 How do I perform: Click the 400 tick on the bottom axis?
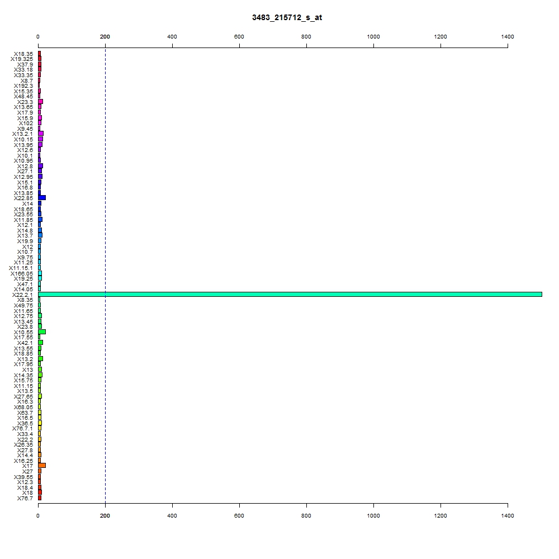point(172,516)
